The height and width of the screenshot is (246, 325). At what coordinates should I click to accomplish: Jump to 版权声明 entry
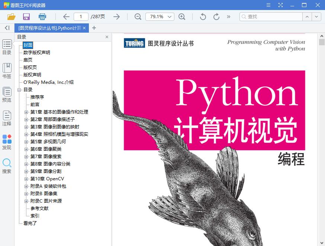click(x=32, y=75)
